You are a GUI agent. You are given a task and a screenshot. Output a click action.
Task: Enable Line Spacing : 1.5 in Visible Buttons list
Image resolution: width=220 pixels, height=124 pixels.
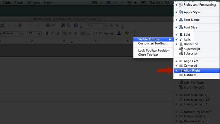click(197, 100)
